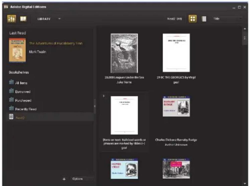The width and height of the screenshot is (249, 186).
Task: Click Jules Verne author text
Action: coord(124,82)
